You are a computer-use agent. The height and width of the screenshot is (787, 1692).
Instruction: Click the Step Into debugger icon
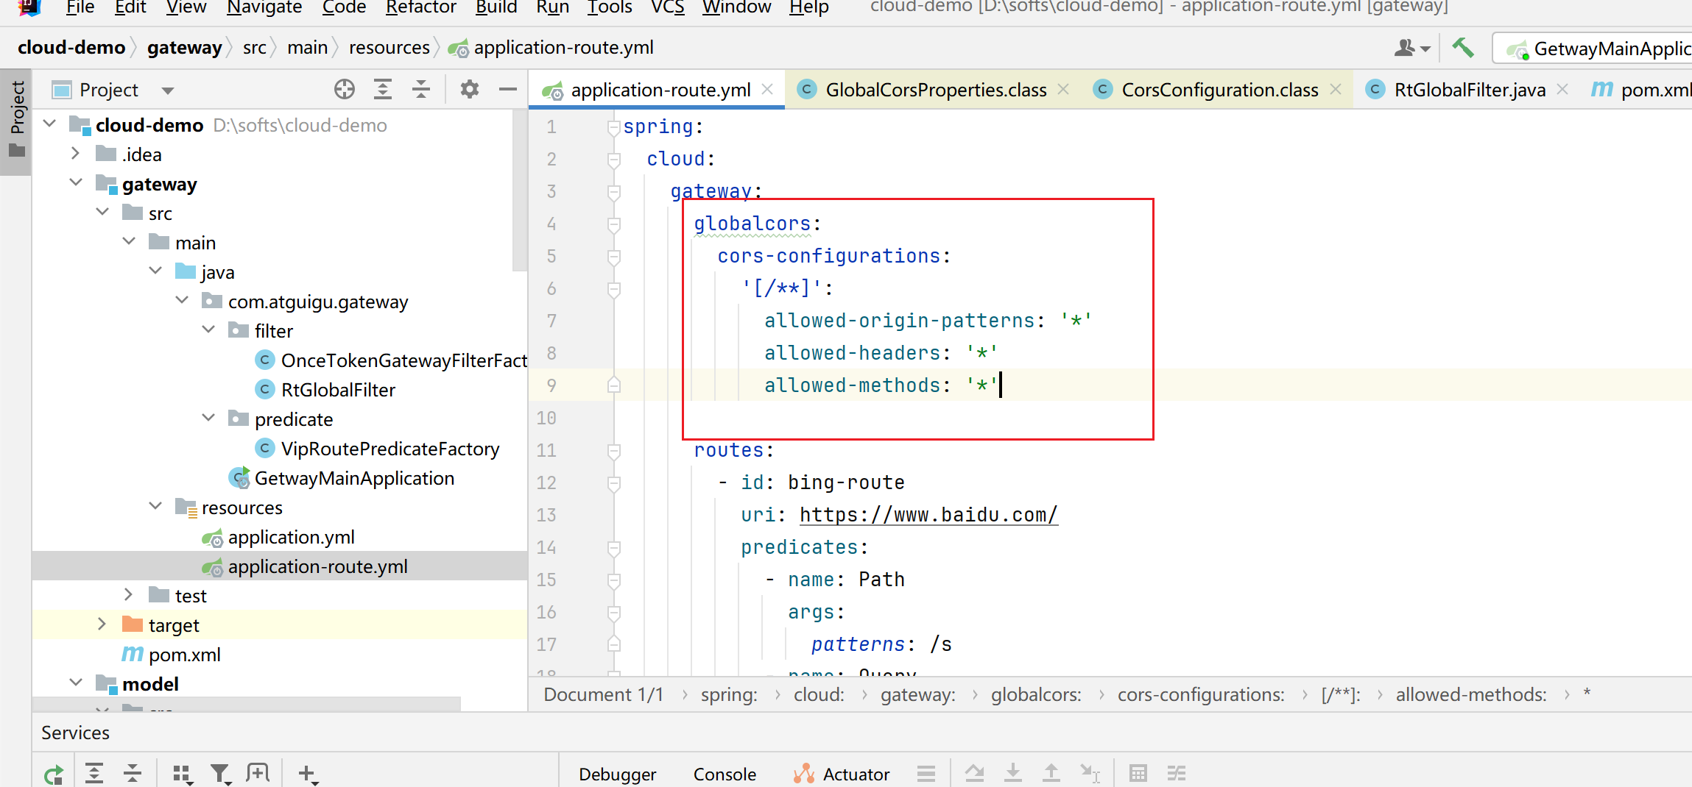1013,773
